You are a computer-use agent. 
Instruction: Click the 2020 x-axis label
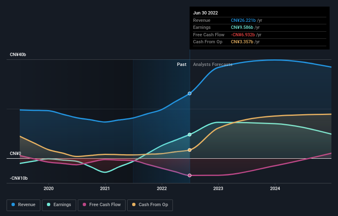[x=49, y=188]
